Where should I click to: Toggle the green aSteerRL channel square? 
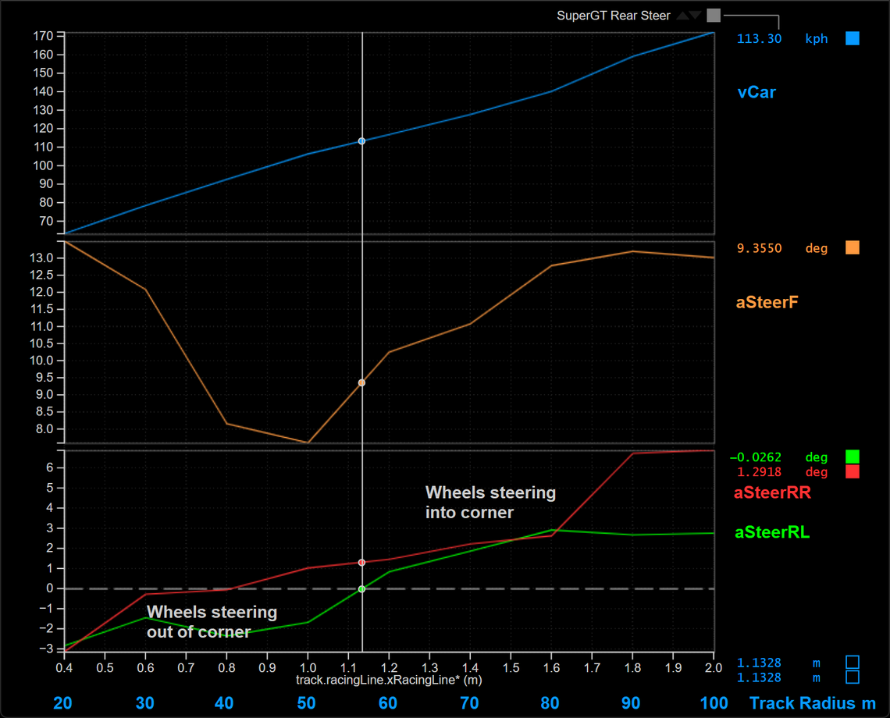tap(853, 457)
